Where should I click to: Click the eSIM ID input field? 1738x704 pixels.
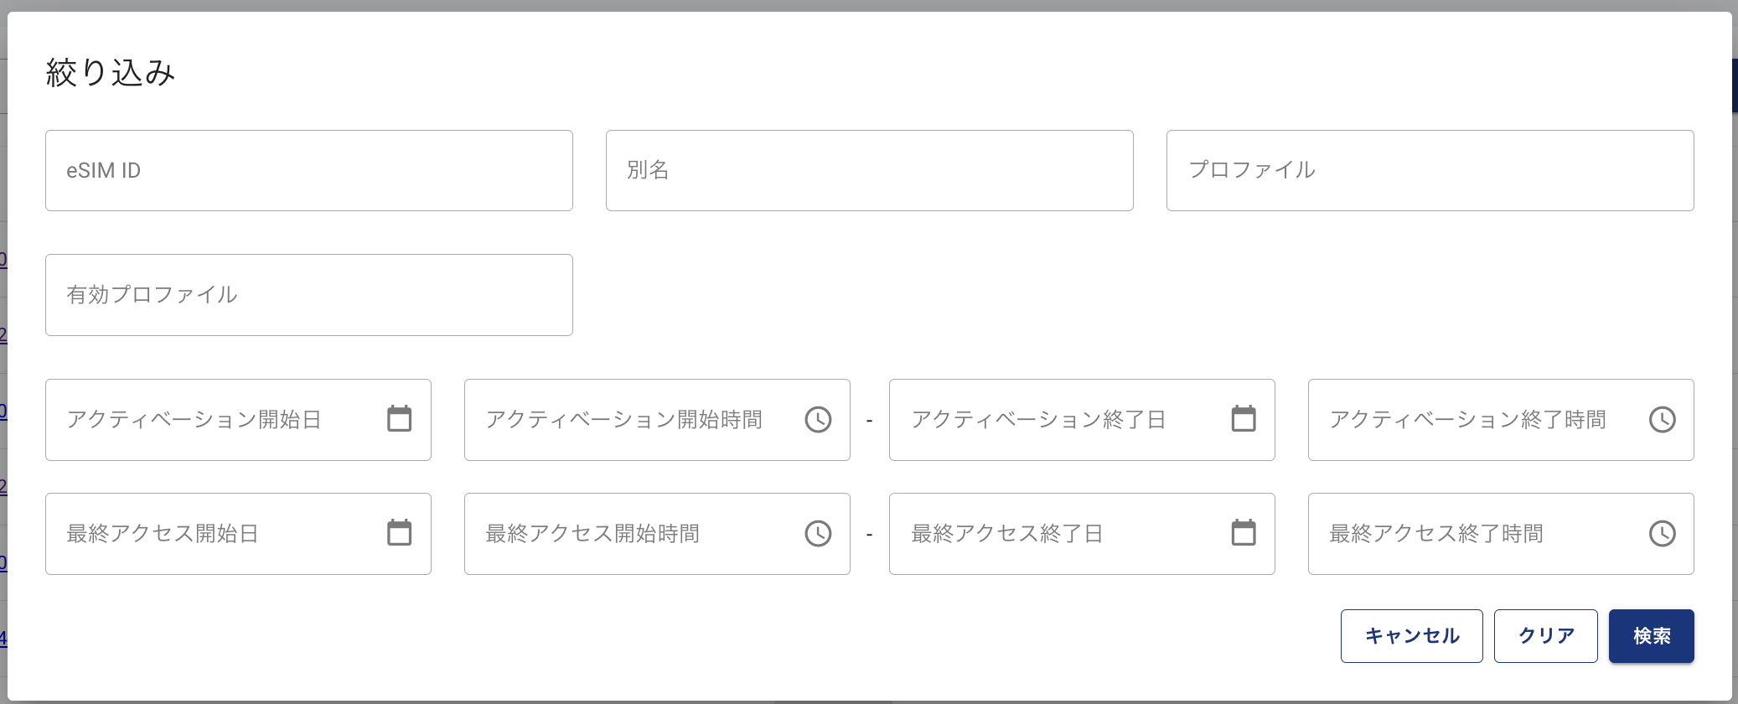point(308,170)
